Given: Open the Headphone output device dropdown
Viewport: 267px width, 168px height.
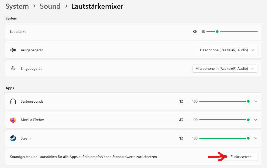Looking at the screenshot, I should [227, 50].
